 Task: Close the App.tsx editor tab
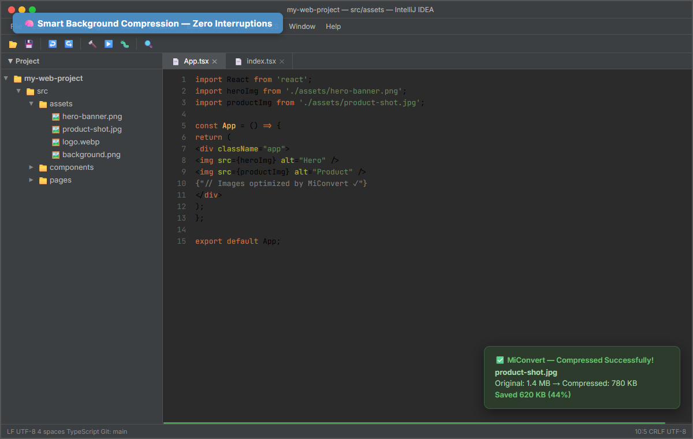pyautogui.click(x=215, y=61)
